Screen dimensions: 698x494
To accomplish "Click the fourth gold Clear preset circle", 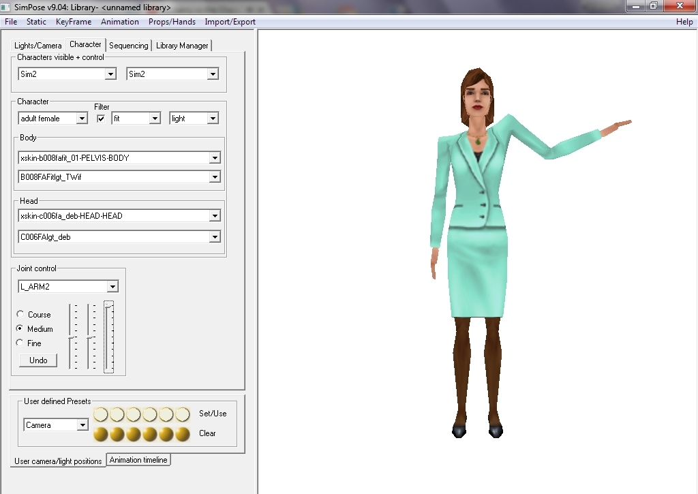I will [150, 434].
